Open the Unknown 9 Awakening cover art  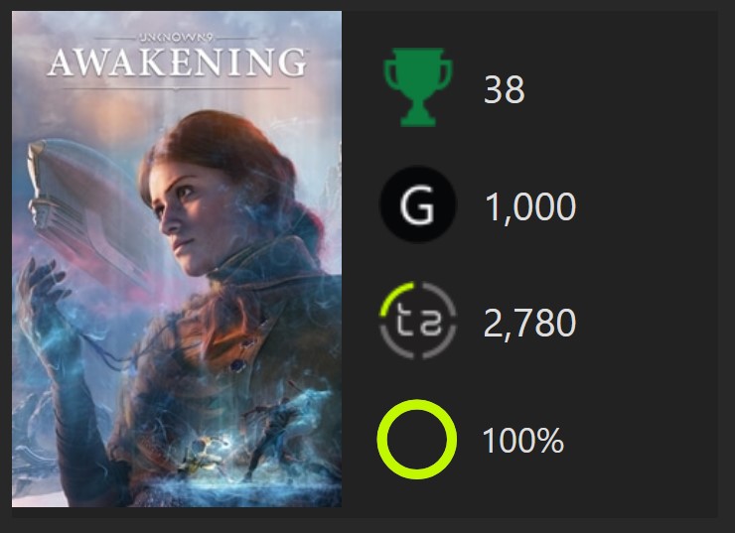tap(177, 298)
